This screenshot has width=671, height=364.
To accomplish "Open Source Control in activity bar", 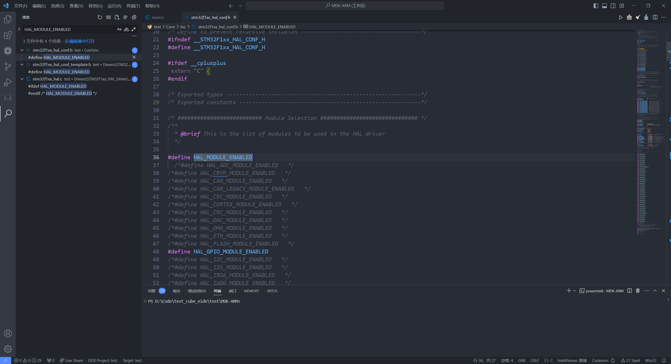I will click(x=8, y=67).
